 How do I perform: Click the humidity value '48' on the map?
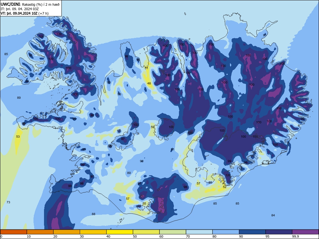pyautogui.click(x=149, y=83)
